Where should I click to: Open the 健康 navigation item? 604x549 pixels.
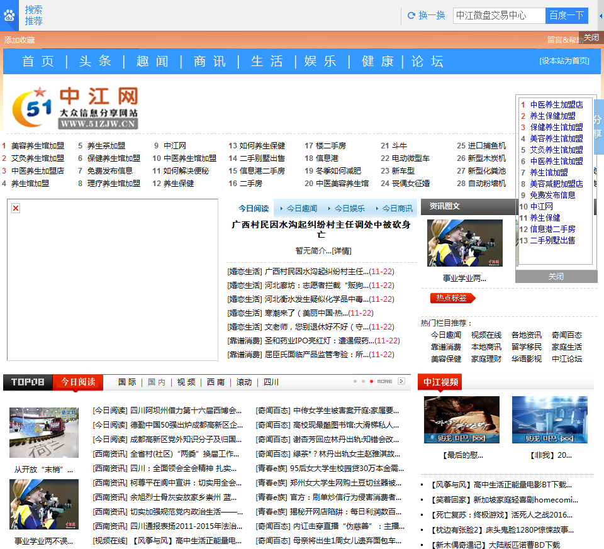click(x=377, y=61)
